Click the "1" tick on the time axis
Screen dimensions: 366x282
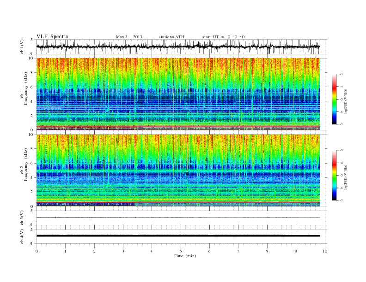click(x=65, y=251)
